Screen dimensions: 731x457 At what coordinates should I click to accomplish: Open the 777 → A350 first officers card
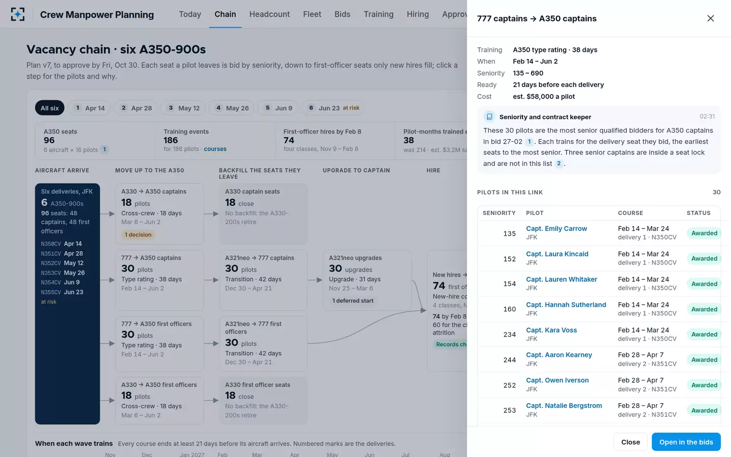[x=159, y=343]
